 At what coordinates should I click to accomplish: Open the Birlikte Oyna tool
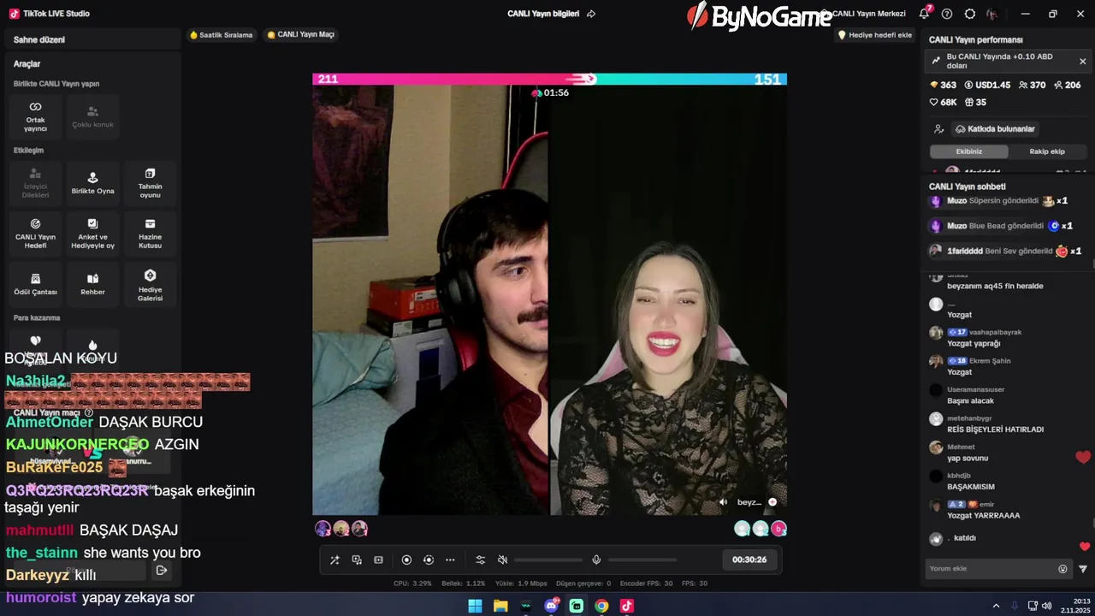92,183
